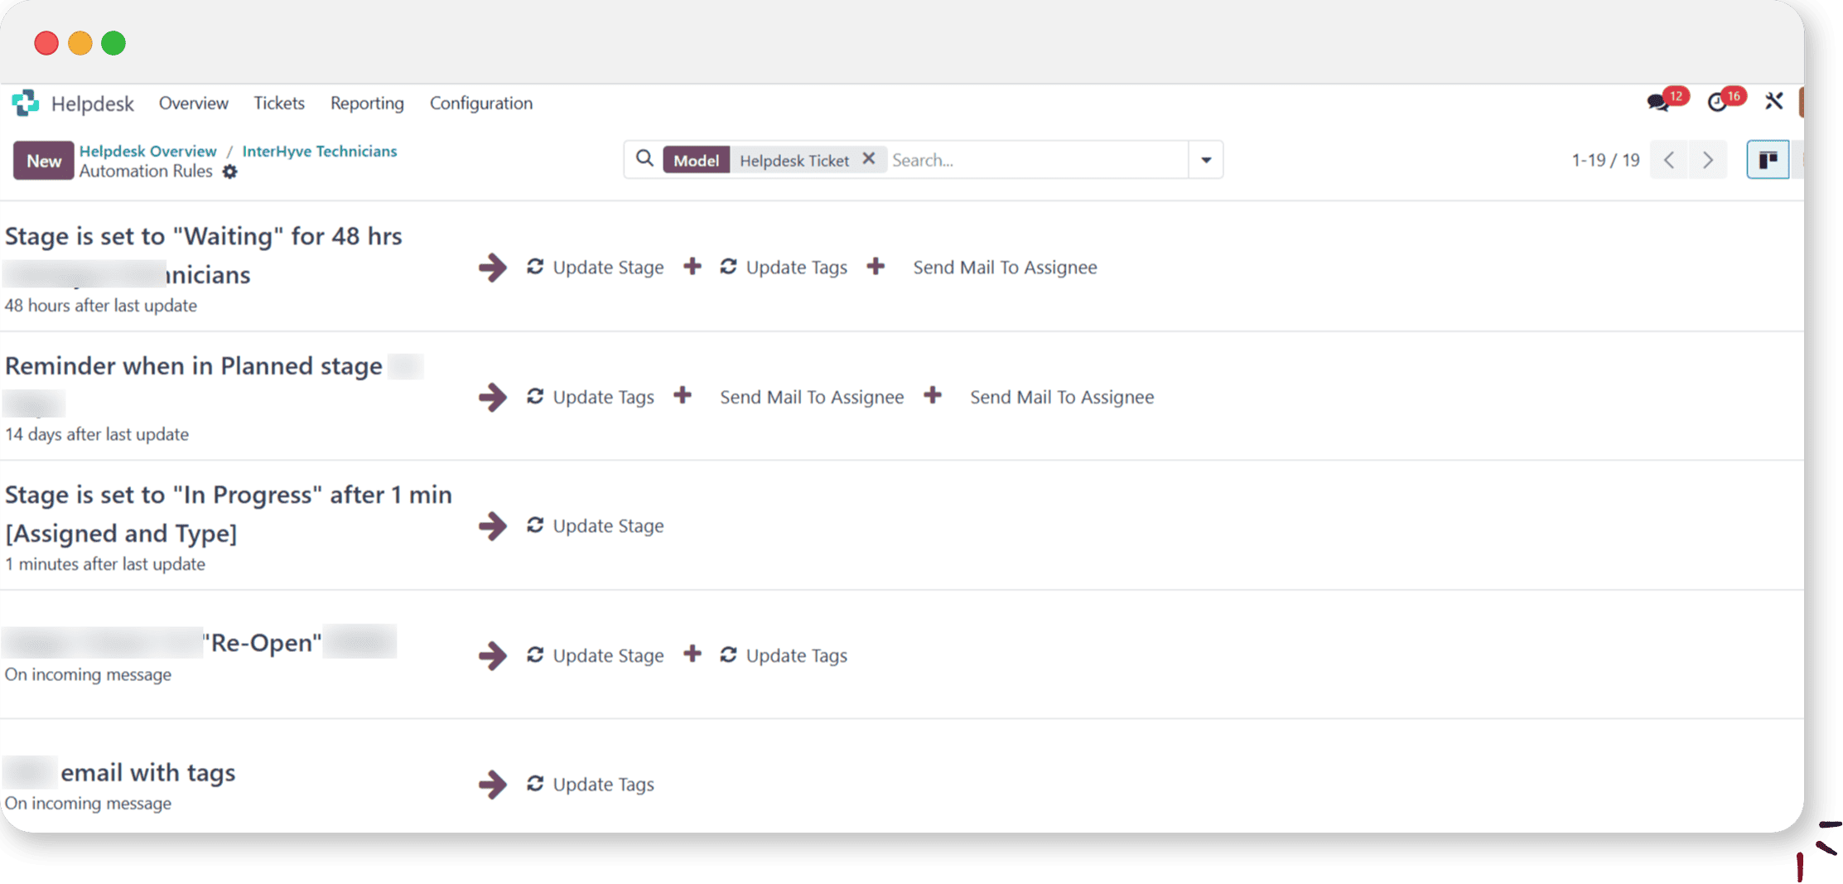
Task: Open the Configuration menu
Action: point(480,103)
